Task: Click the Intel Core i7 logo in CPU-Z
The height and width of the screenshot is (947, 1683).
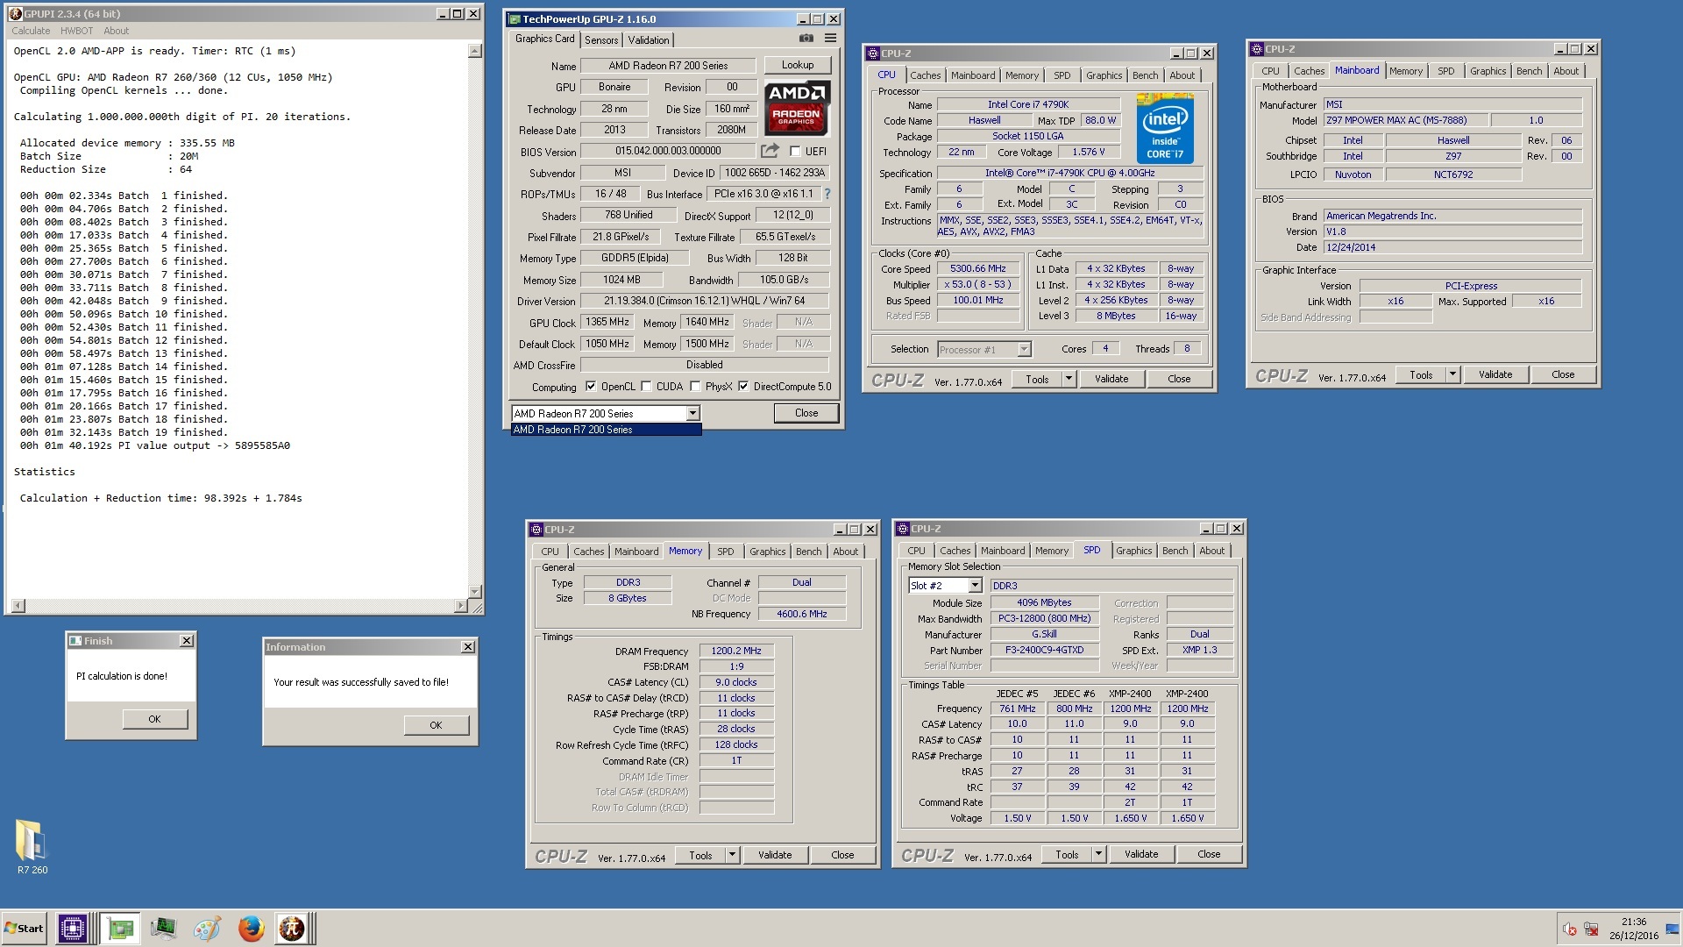Action: coord(1165,129)
